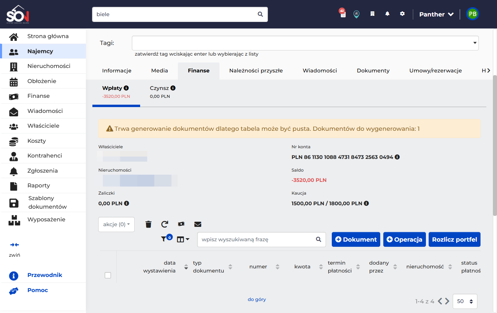
Task: Collapse the sidebar with zwiń
Action: [x=14, y=250]
